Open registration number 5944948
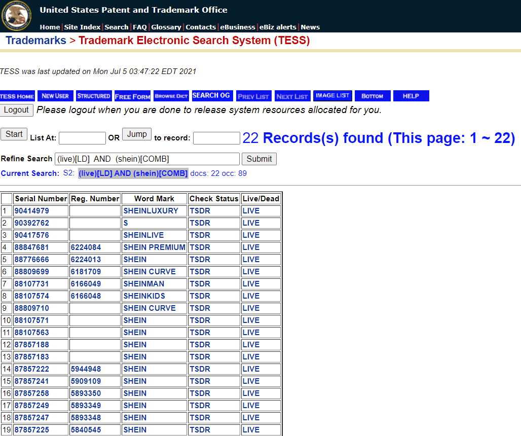The width and height of the screenshot is (521, 436). (86, 369)
